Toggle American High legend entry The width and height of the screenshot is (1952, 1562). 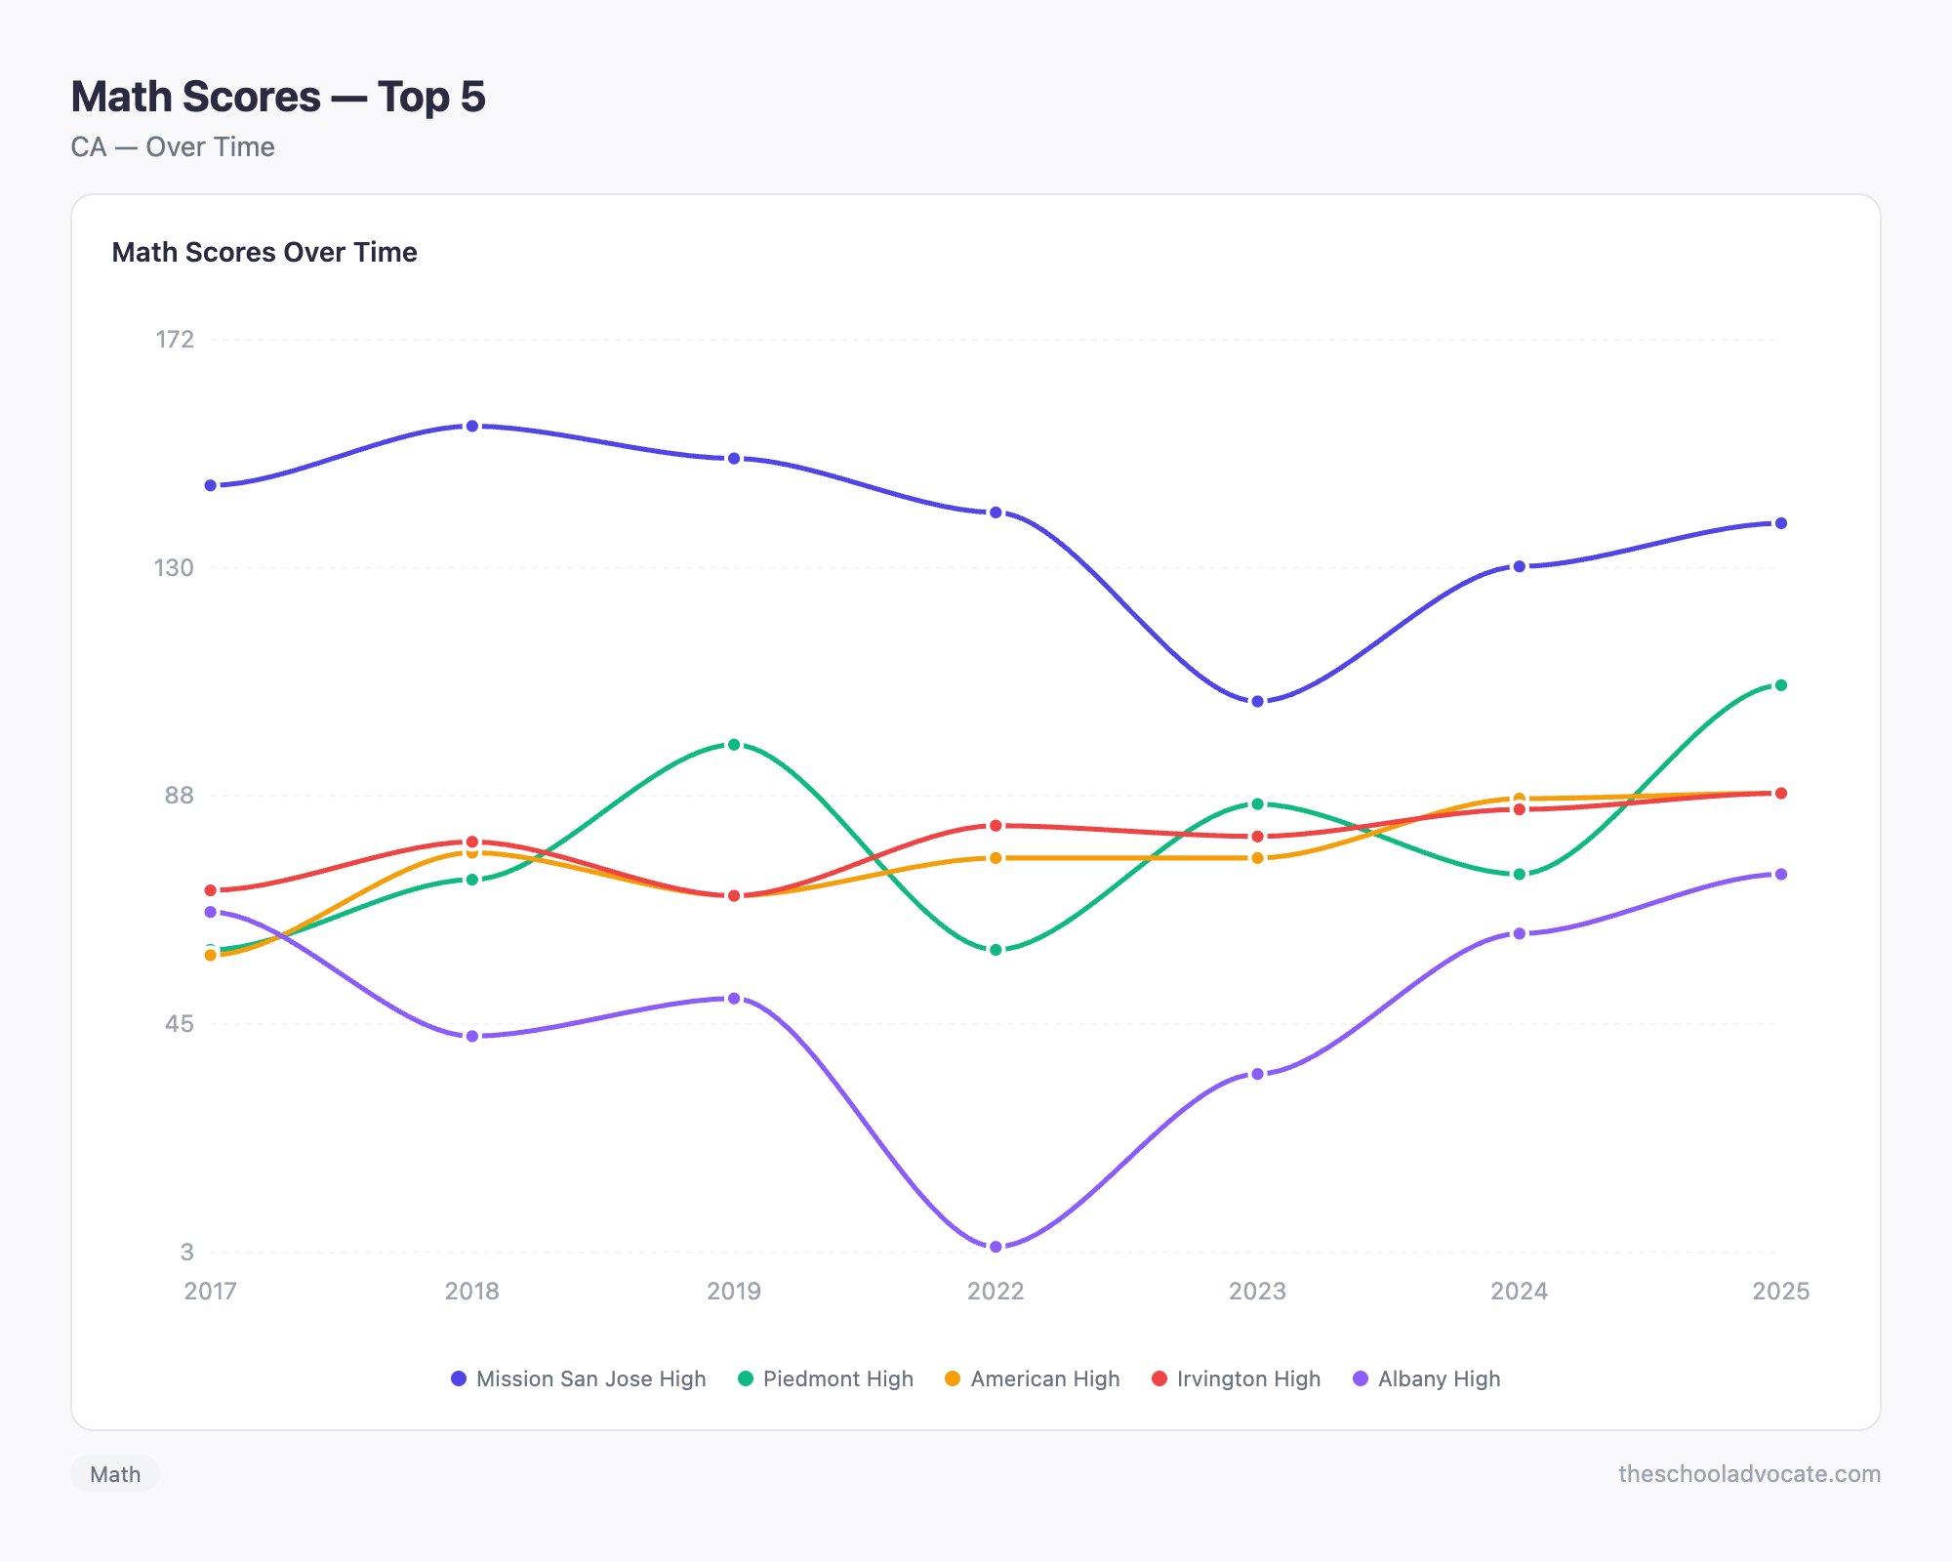[1033, 1378]
